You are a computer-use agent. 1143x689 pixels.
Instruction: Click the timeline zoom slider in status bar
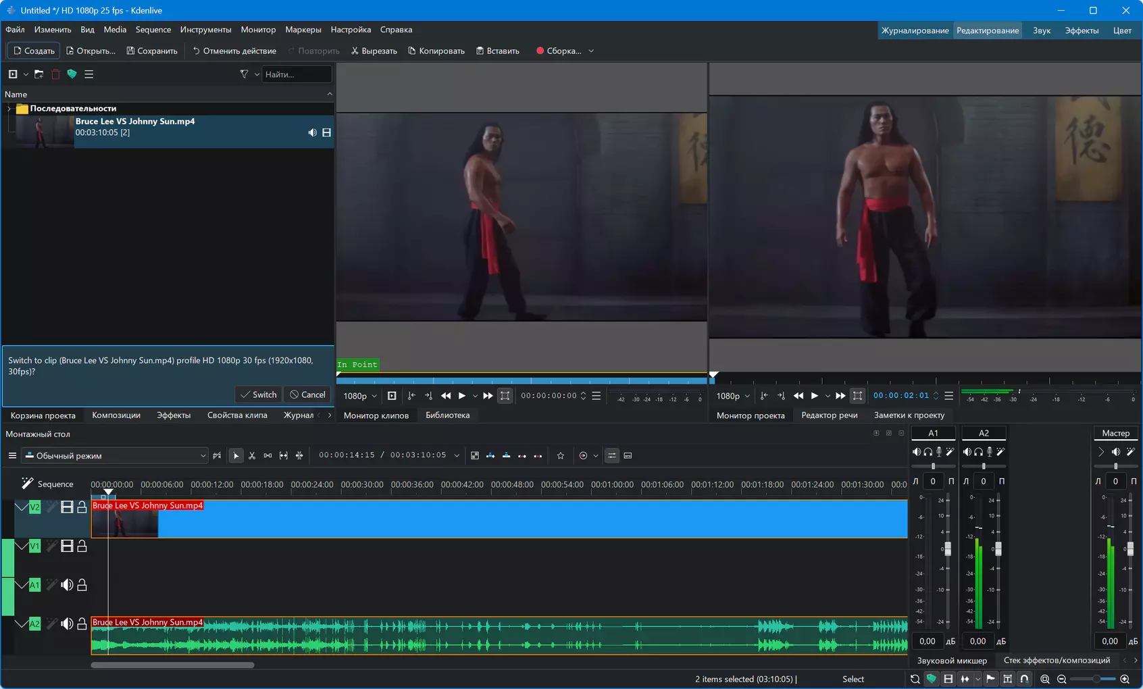pyautogui.click(x=1094, y=679)
